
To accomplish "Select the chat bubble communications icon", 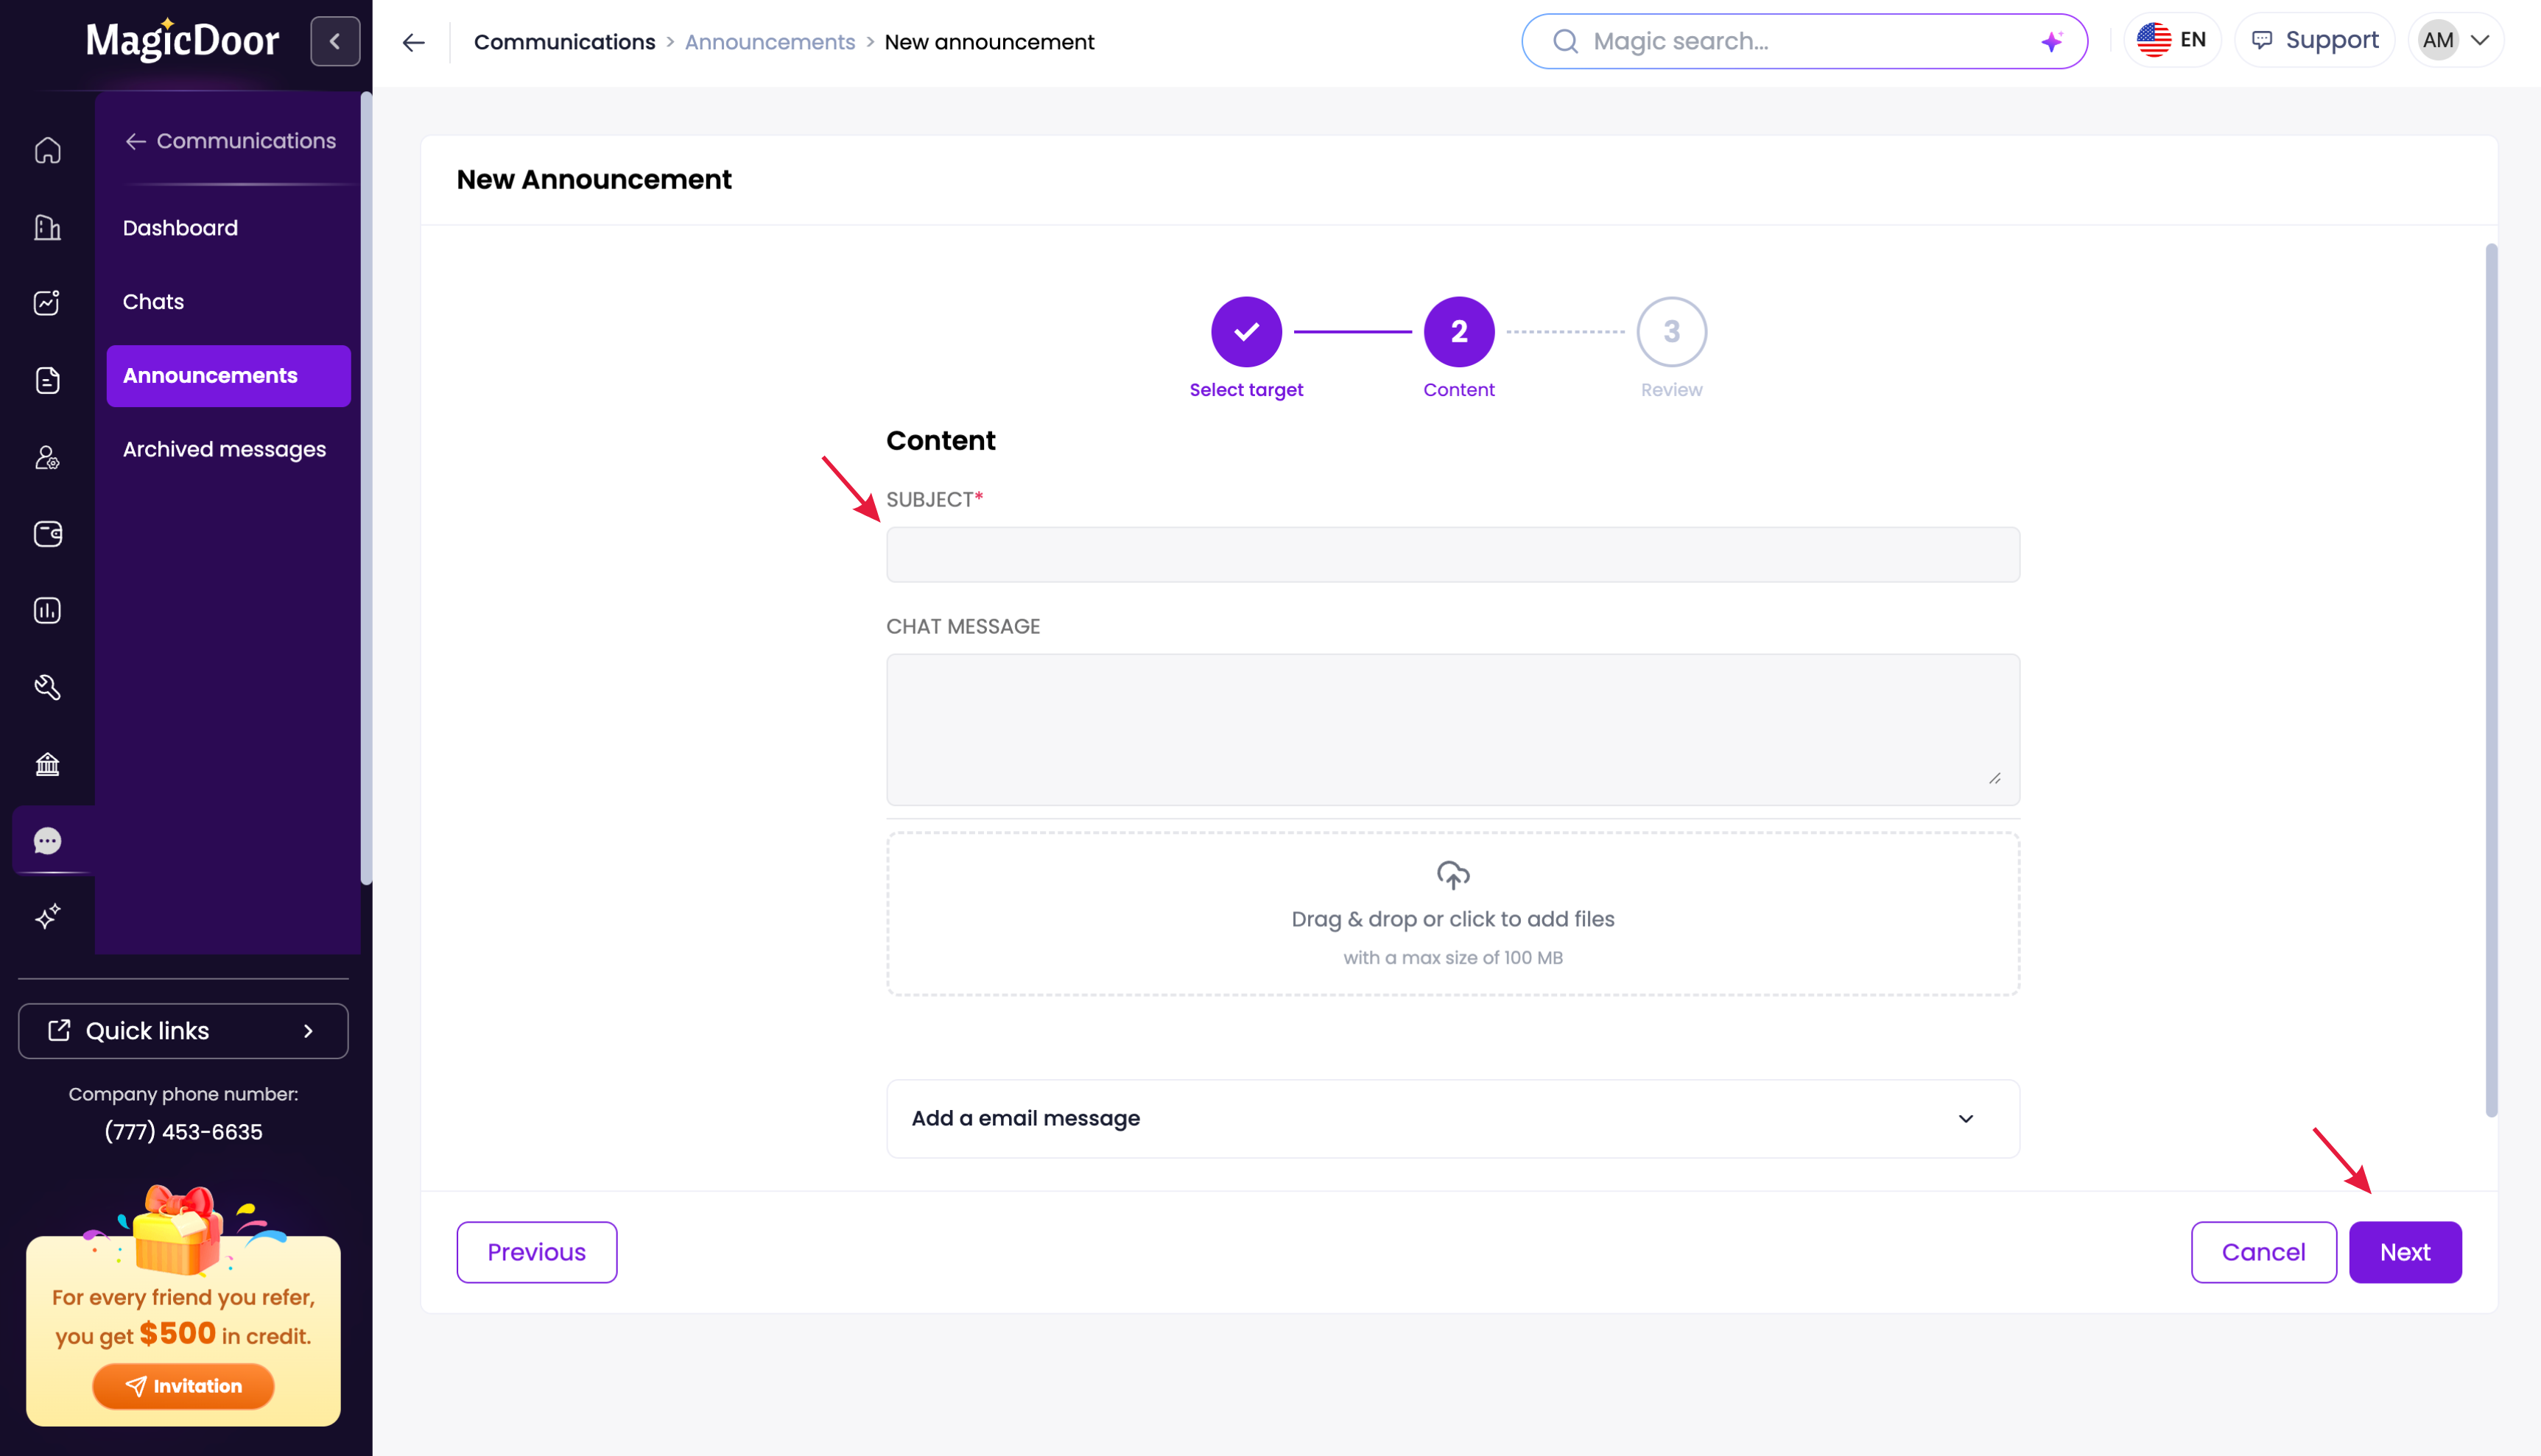I will click(47, 841).
